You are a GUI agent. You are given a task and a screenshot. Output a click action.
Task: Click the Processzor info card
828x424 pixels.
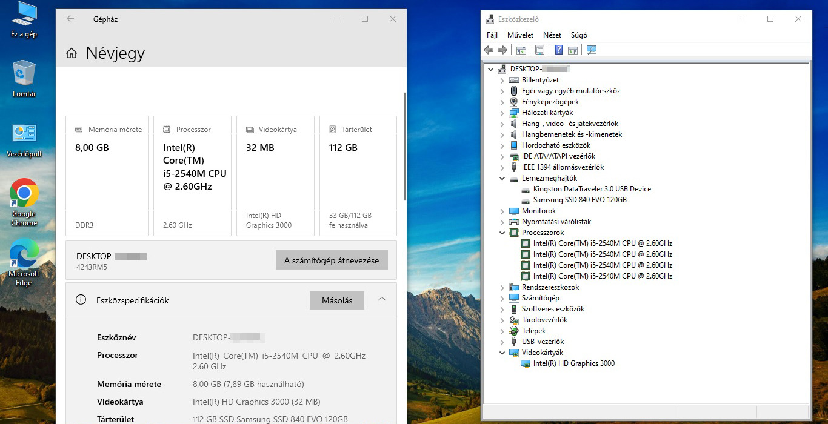click(192, 176)
